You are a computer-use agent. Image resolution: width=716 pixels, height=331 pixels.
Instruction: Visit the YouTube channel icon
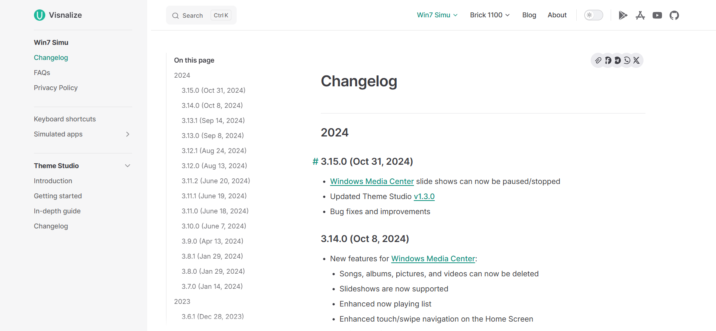point(657,15)
